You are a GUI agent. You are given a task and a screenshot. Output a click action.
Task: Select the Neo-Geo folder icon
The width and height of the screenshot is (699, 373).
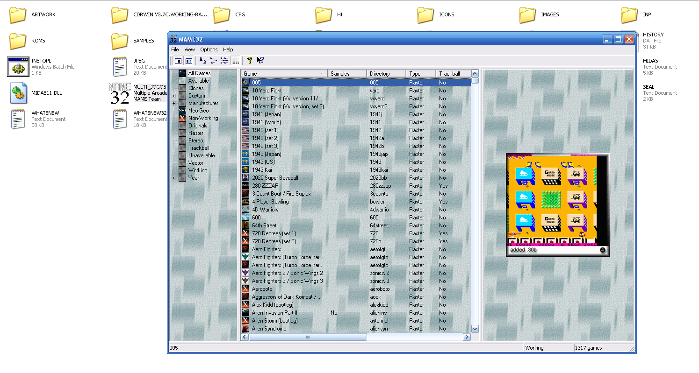pyautogui.click(x=182, y=111)
